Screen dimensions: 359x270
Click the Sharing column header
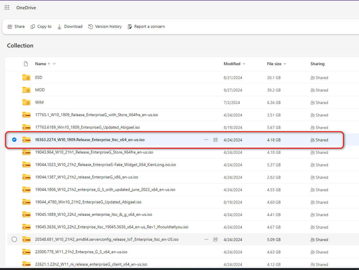tap(317, 64)
